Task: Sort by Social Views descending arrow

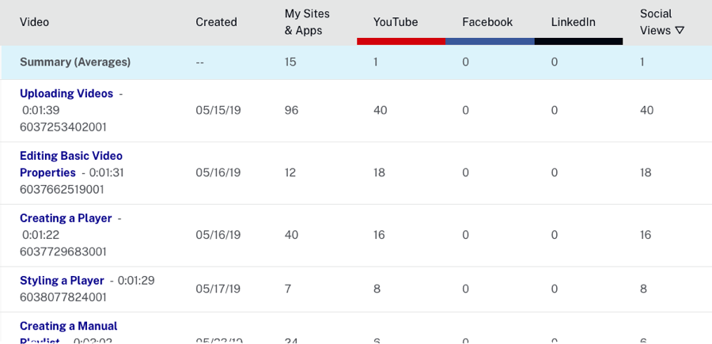Action: pyautogui.click(x=679, y=31)
